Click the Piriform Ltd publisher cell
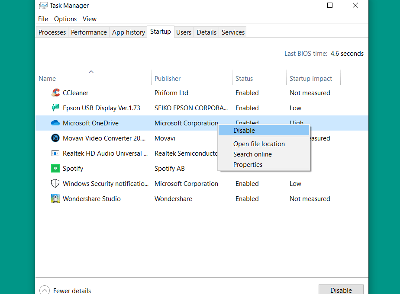This screenshot has height=294, width=400. 171,93
